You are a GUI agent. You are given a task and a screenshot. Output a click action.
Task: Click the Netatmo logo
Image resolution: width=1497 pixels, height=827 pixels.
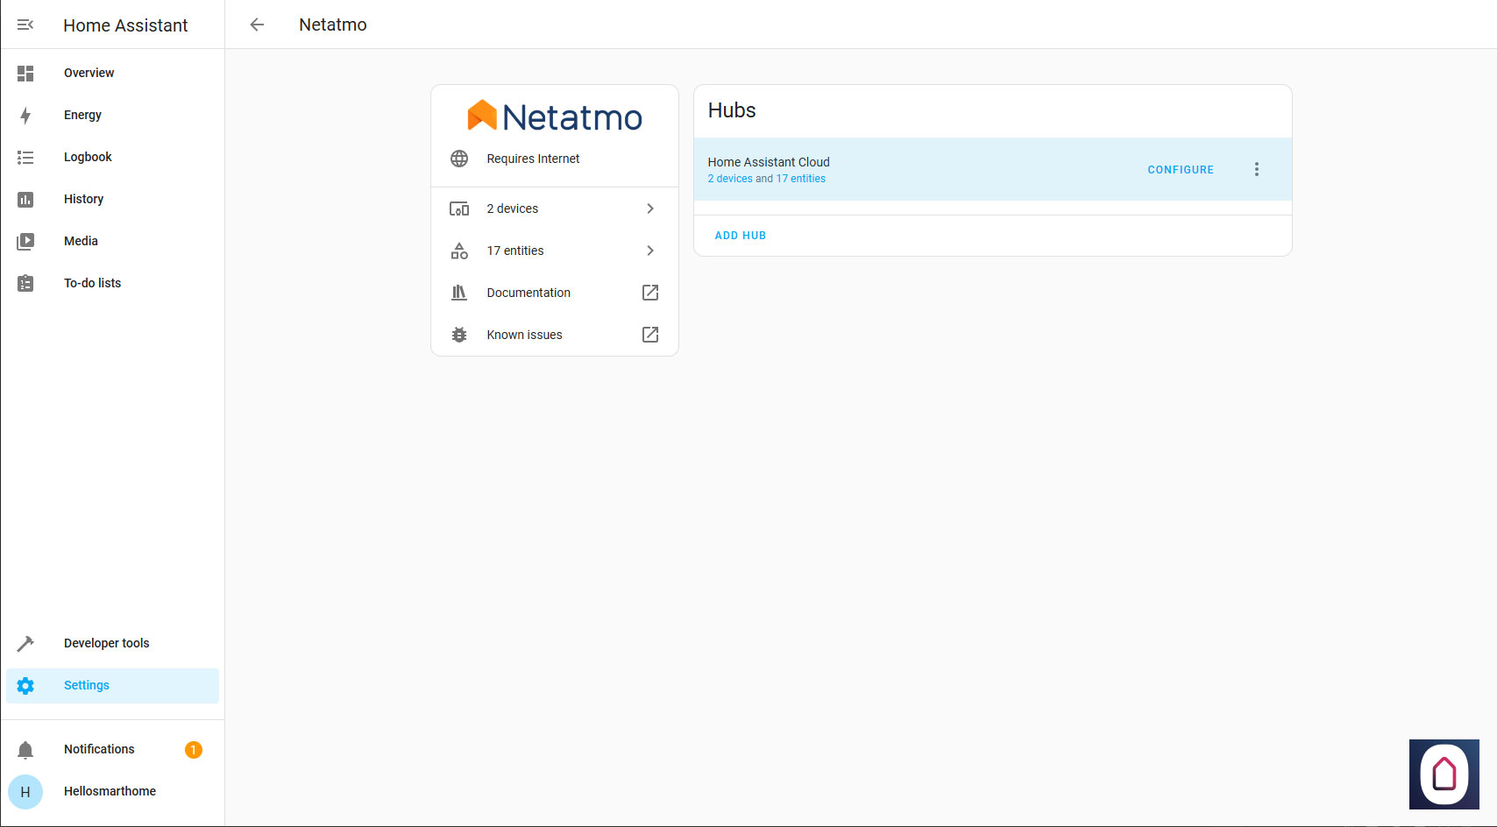[555, 116]
